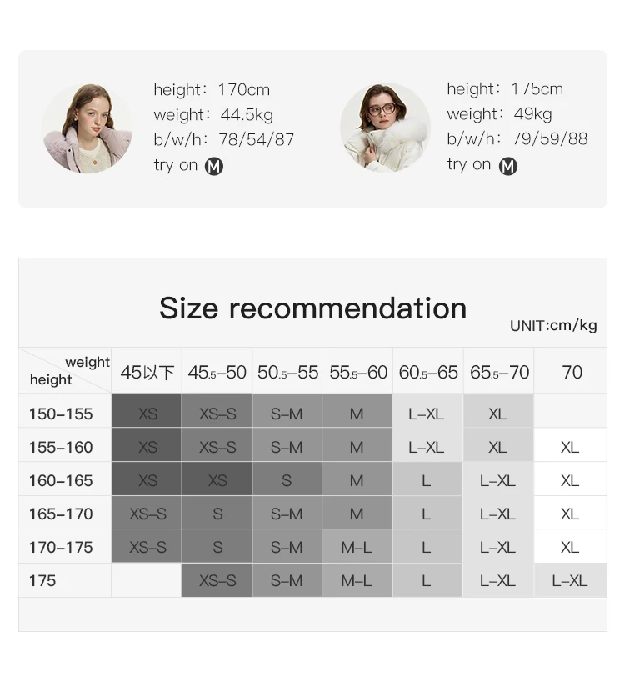
Task: Click the M size badge under left model
Action: tap(214, 166)
